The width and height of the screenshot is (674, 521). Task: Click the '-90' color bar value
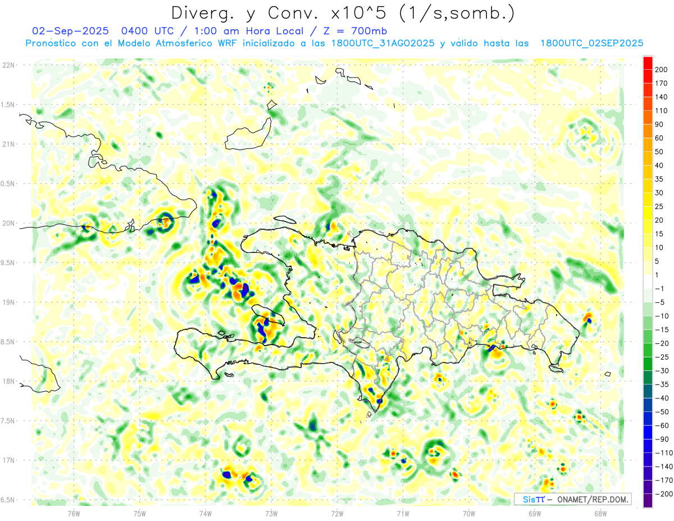point(662,439)
